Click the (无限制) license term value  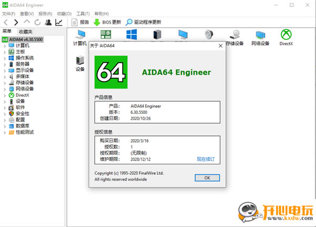click(x=139, y=153)
